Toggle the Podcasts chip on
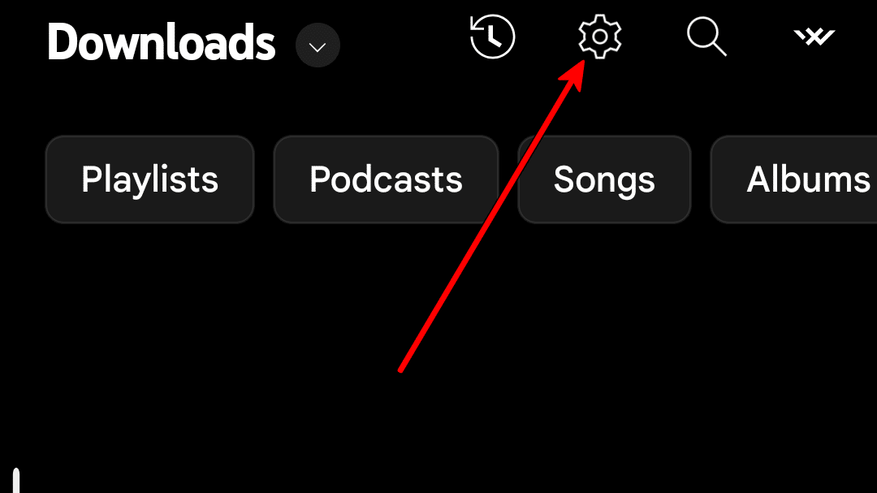The image size is (877, 493). pos(386,179)
